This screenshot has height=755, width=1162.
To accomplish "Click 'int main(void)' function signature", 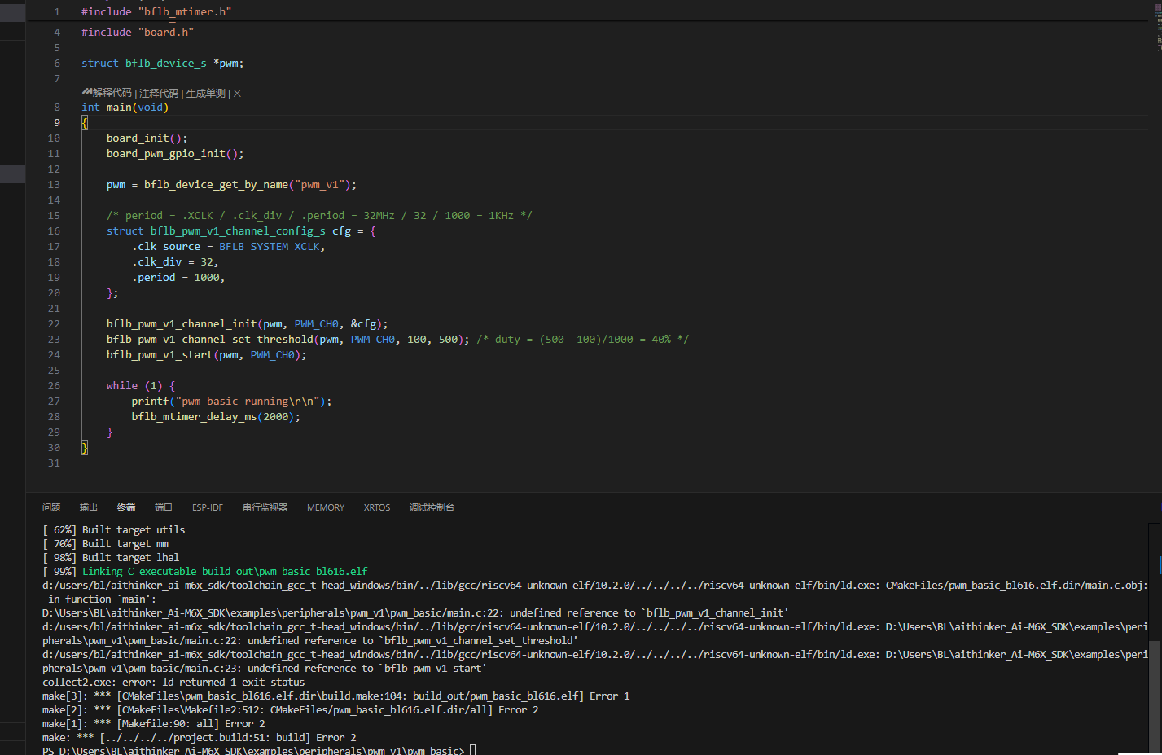I will [x=125, y=108].
